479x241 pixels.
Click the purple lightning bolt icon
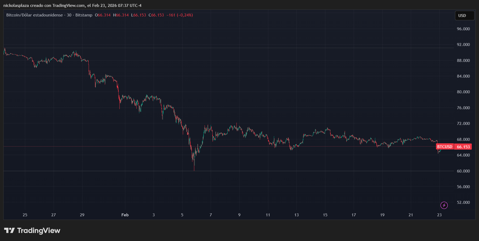[x=444, y=205]
